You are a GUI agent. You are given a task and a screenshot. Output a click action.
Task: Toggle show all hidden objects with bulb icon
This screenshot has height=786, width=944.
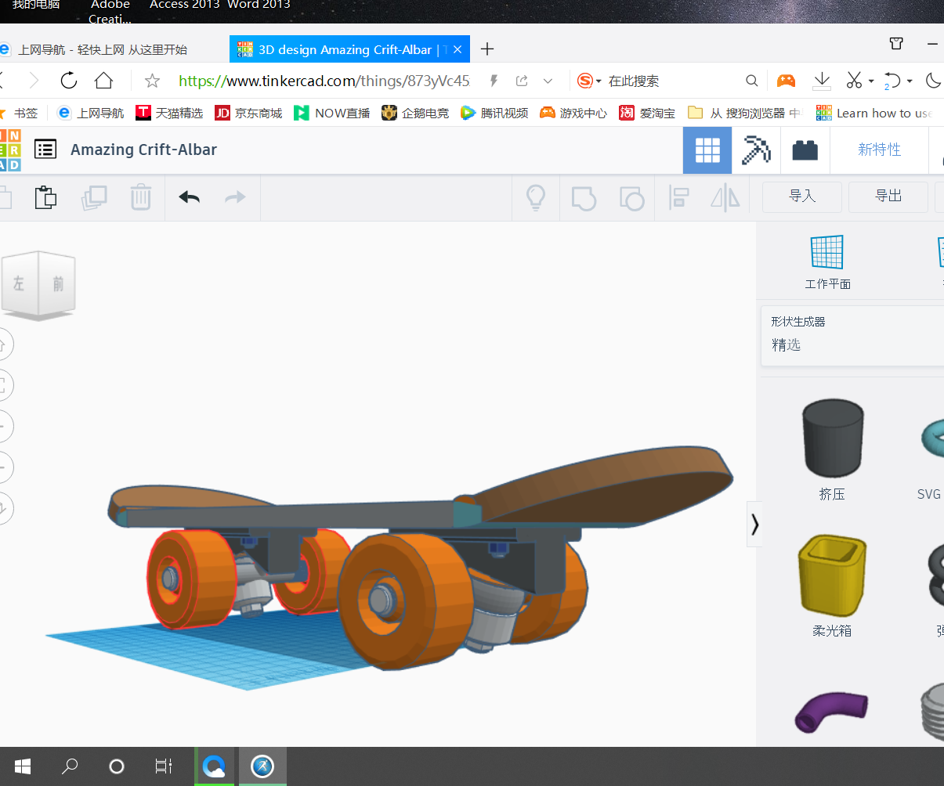(x=536, y=197)
